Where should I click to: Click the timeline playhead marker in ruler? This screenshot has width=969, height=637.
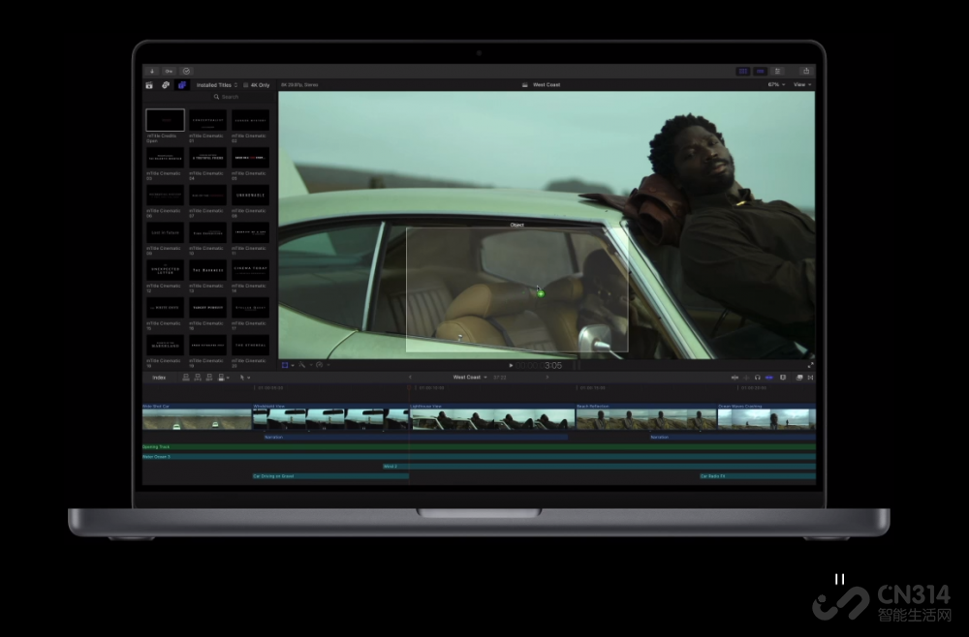point(409,387)
